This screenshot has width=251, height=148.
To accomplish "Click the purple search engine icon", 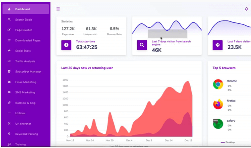I will pos(142,45).
